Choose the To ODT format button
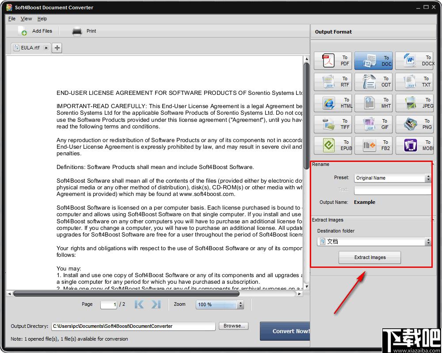This screenshot has height=353, width=442. (373, 82)
